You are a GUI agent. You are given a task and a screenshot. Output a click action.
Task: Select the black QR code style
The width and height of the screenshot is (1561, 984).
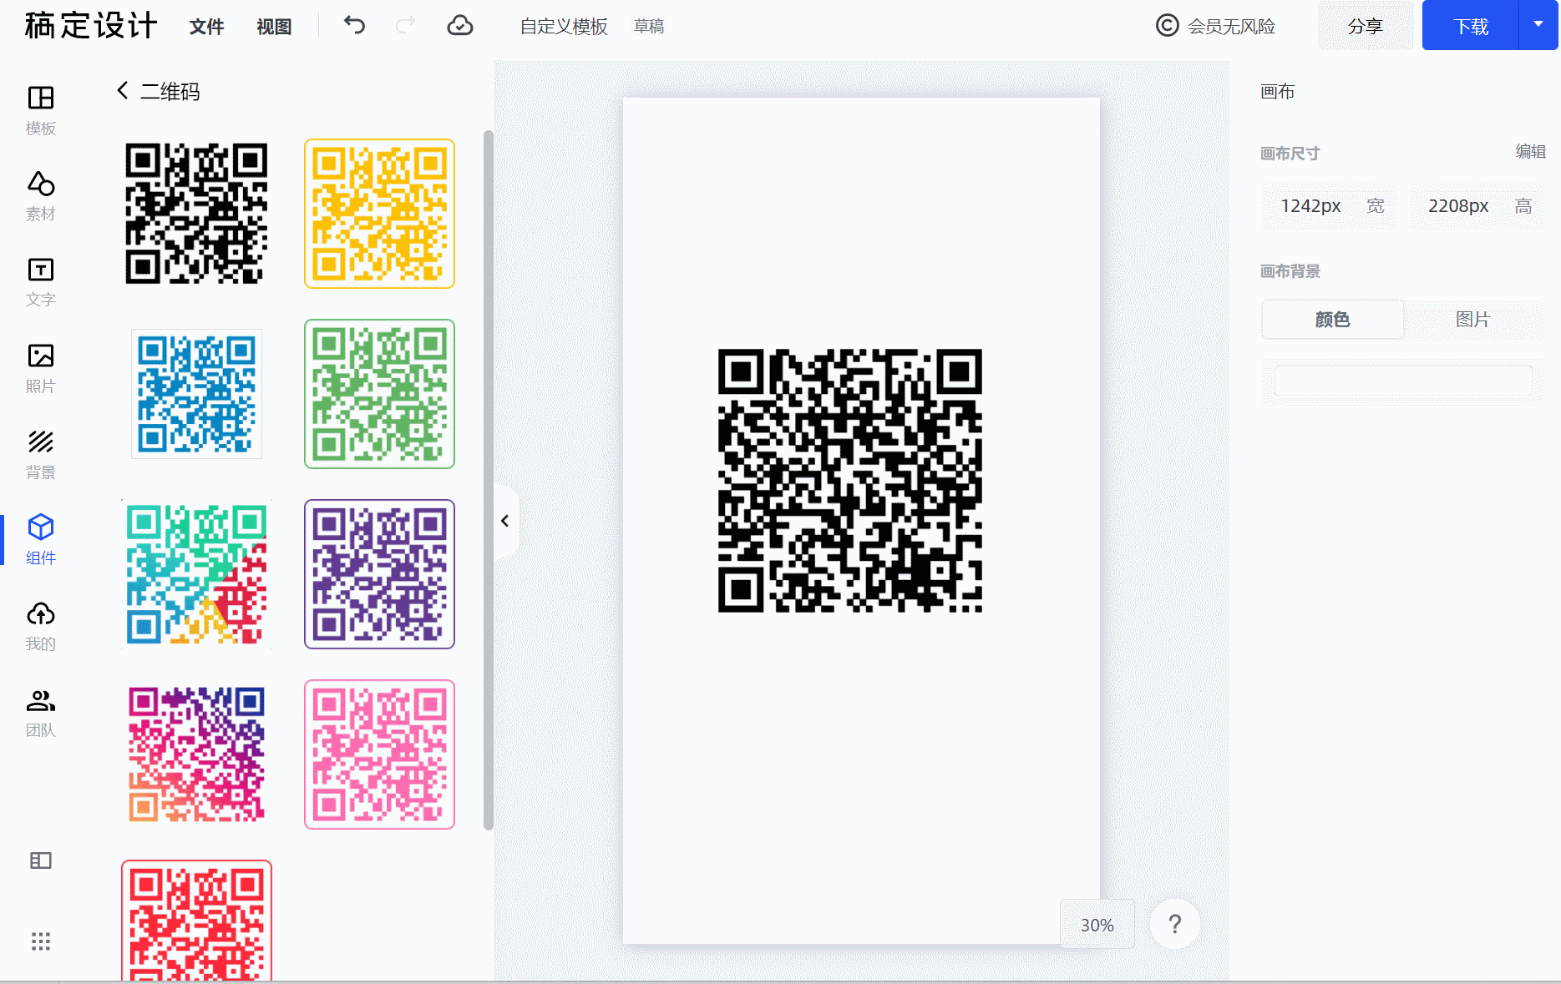click(x=196, y=214)
